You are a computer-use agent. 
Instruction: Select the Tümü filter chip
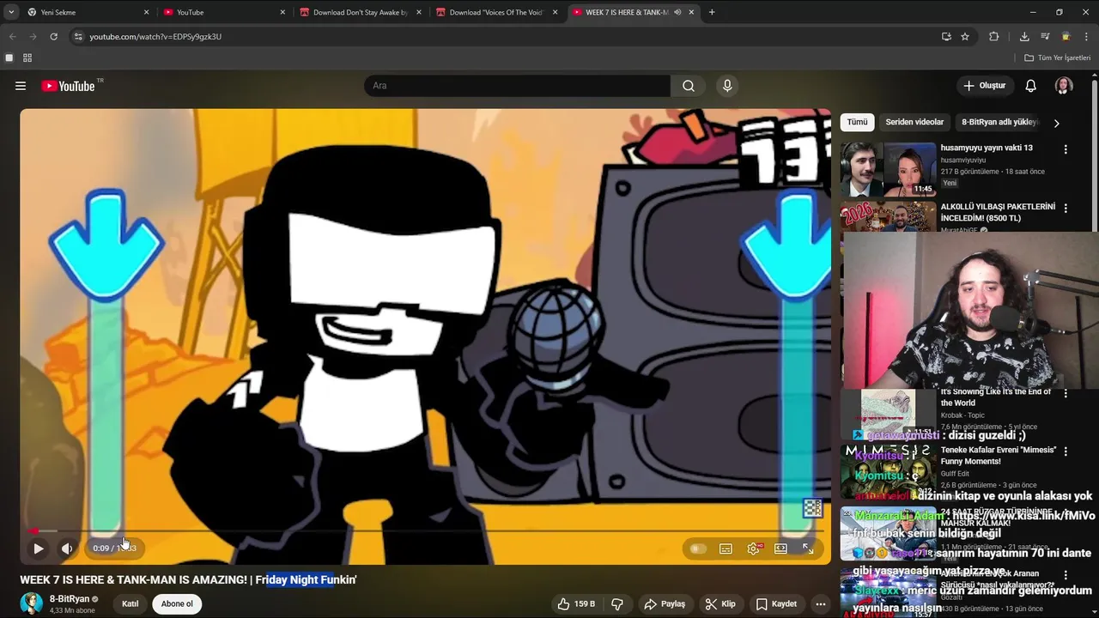(857, 123)
